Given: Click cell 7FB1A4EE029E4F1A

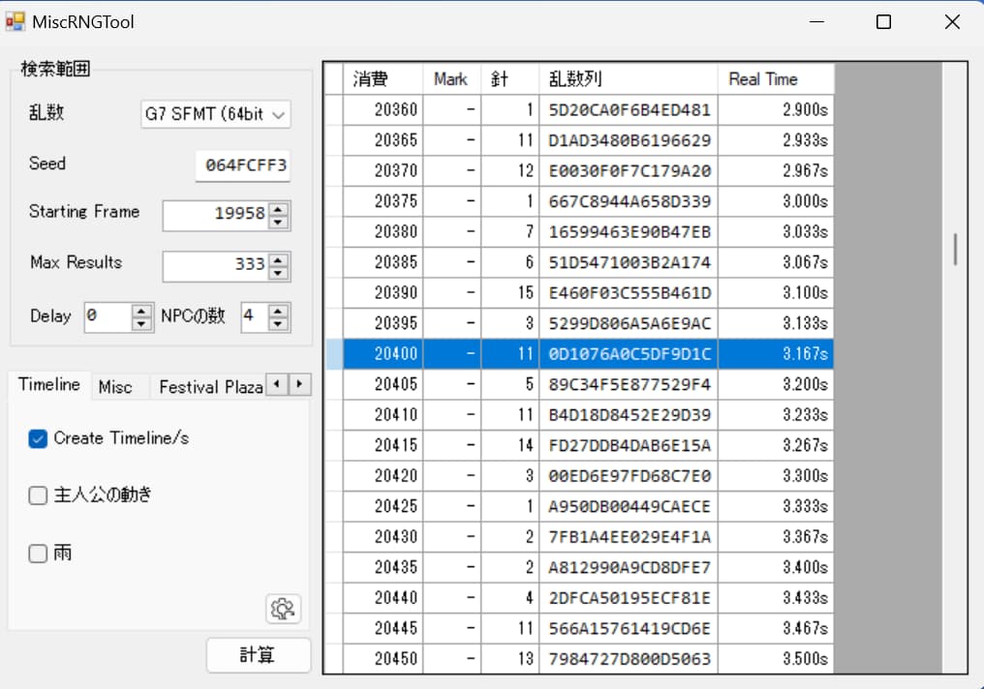Looking at the screenshot, I should coord(629,537).
